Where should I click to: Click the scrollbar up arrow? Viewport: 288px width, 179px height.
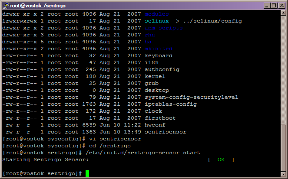283,13
